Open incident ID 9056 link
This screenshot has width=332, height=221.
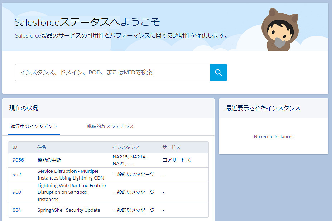coord(18,160)
